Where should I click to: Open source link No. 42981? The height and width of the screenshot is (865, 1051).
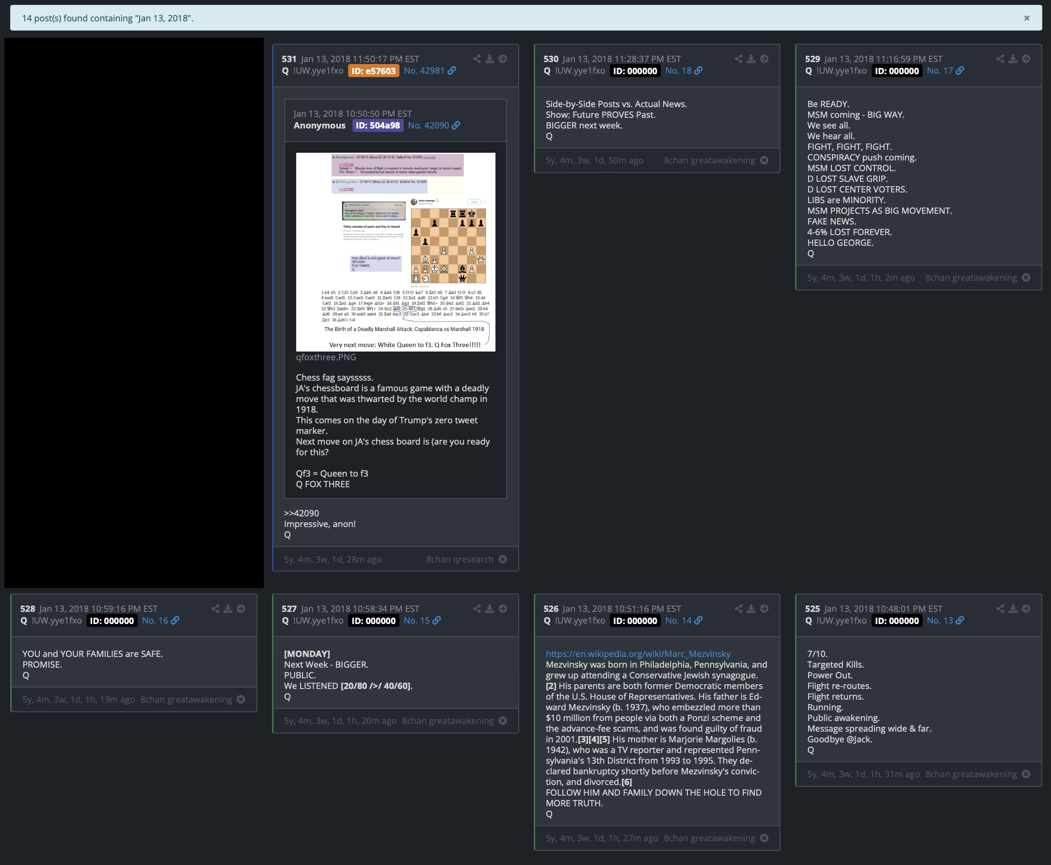pos(430,71)
